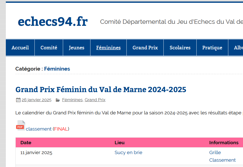Open the Grille results link
243x167 pixels.
pyautogui.click(x=215, y=152)
